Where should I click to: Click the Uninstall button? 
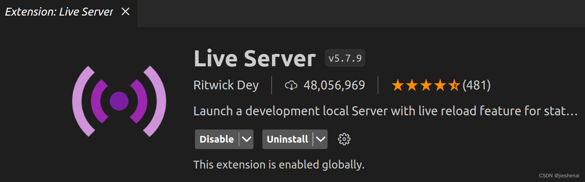[287, 139]
